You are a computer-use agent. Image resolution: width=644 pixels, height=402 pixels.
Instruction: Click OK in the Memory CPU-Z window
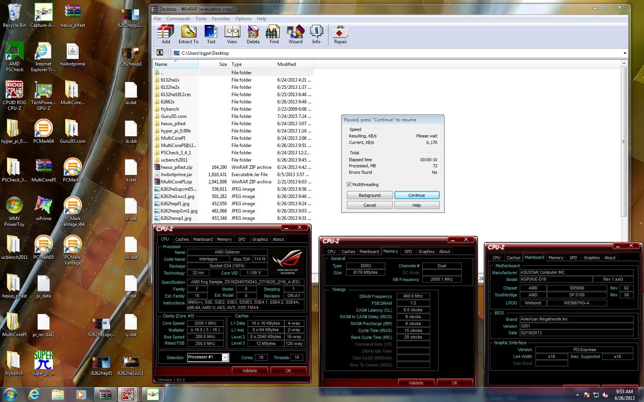tap(455, 383)
